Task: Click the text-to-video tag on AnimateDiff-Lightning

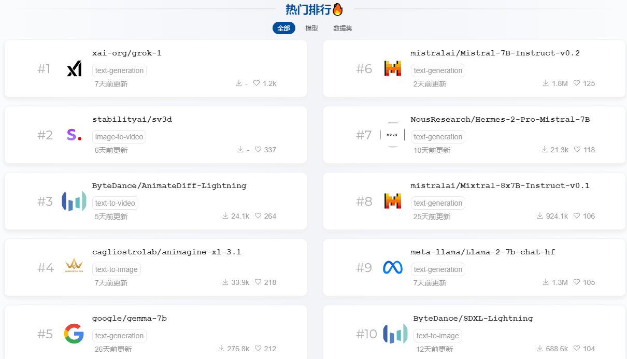Action: [115, 203]
